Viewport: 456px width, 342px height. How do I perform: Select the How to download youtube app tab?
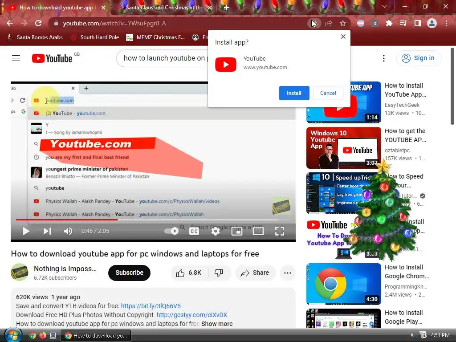click(56, 8)
